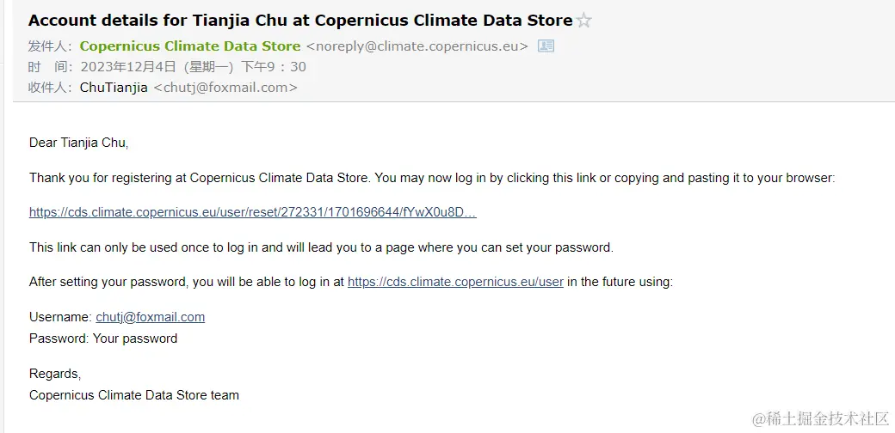Star this email next to the subject
Image resolution: width=895 pixels, height=433 pixels.
coord(584,21)
